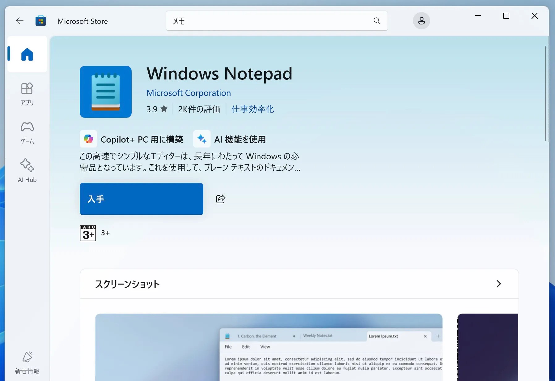Go back using the back arrow
555x381 pixels.
pyautogui.click(x=19, y=20)
